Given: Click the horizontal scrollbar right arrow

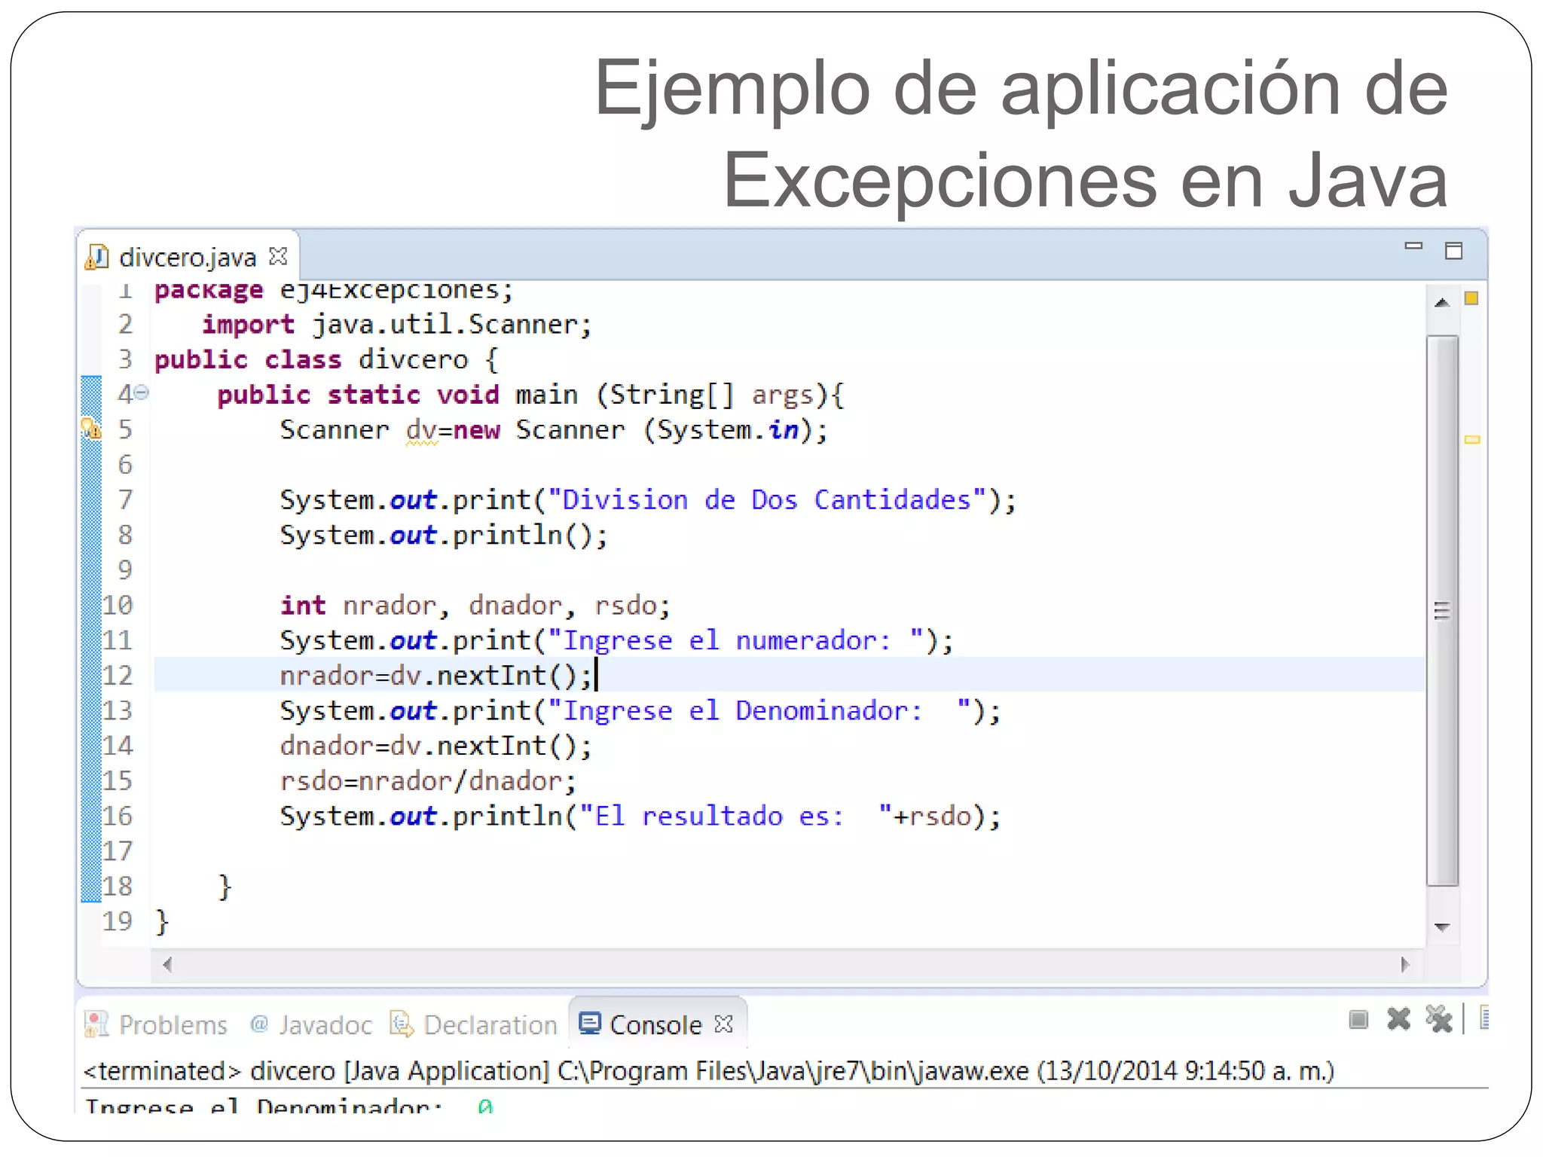Looking at the screenshot, I should [1404, 964].
